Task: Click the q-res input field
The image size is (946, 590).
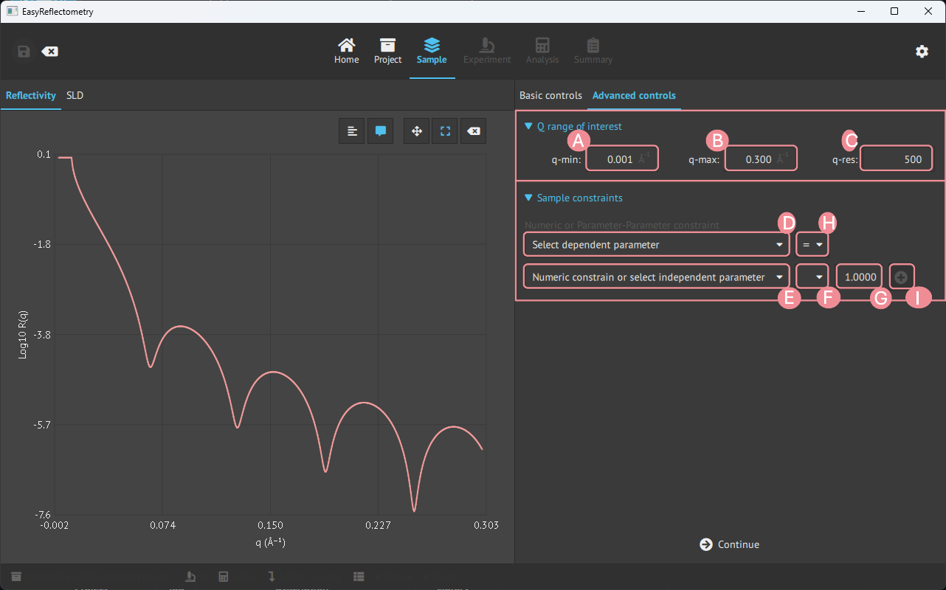Action: click(x=895, y=159)
